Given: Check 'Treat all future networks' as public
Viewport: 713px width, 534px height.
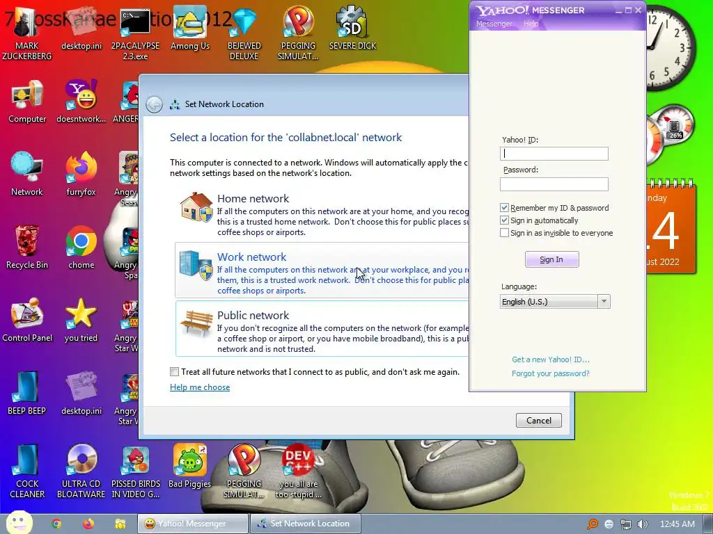Looking at the screenshot, I should tap(174, 372).
